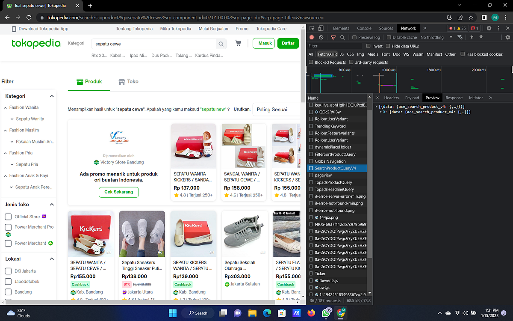Enable the Preserve log checkbox
Image resolution: width=513 pixels, height=321 pixels.
[354, 37]
